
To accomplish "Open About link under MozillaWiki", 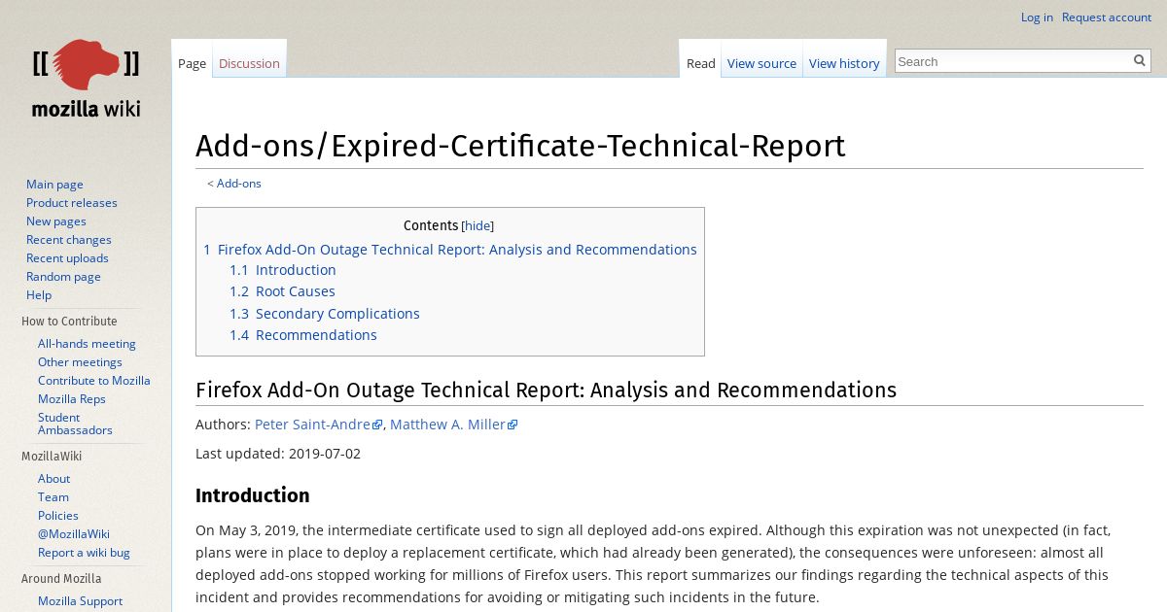I will click(53, 479).
